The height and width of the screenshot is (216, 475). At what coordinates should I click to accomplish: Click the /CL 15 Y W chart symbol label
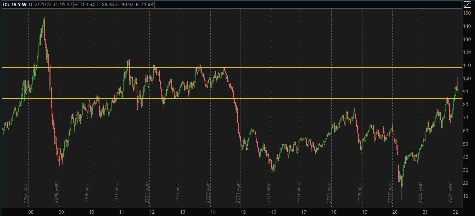click(14, 4)
